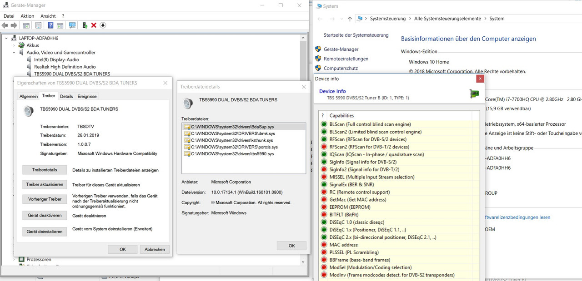
Task: Click the Gerät deinstallieren button
Action: click(45, 232)
